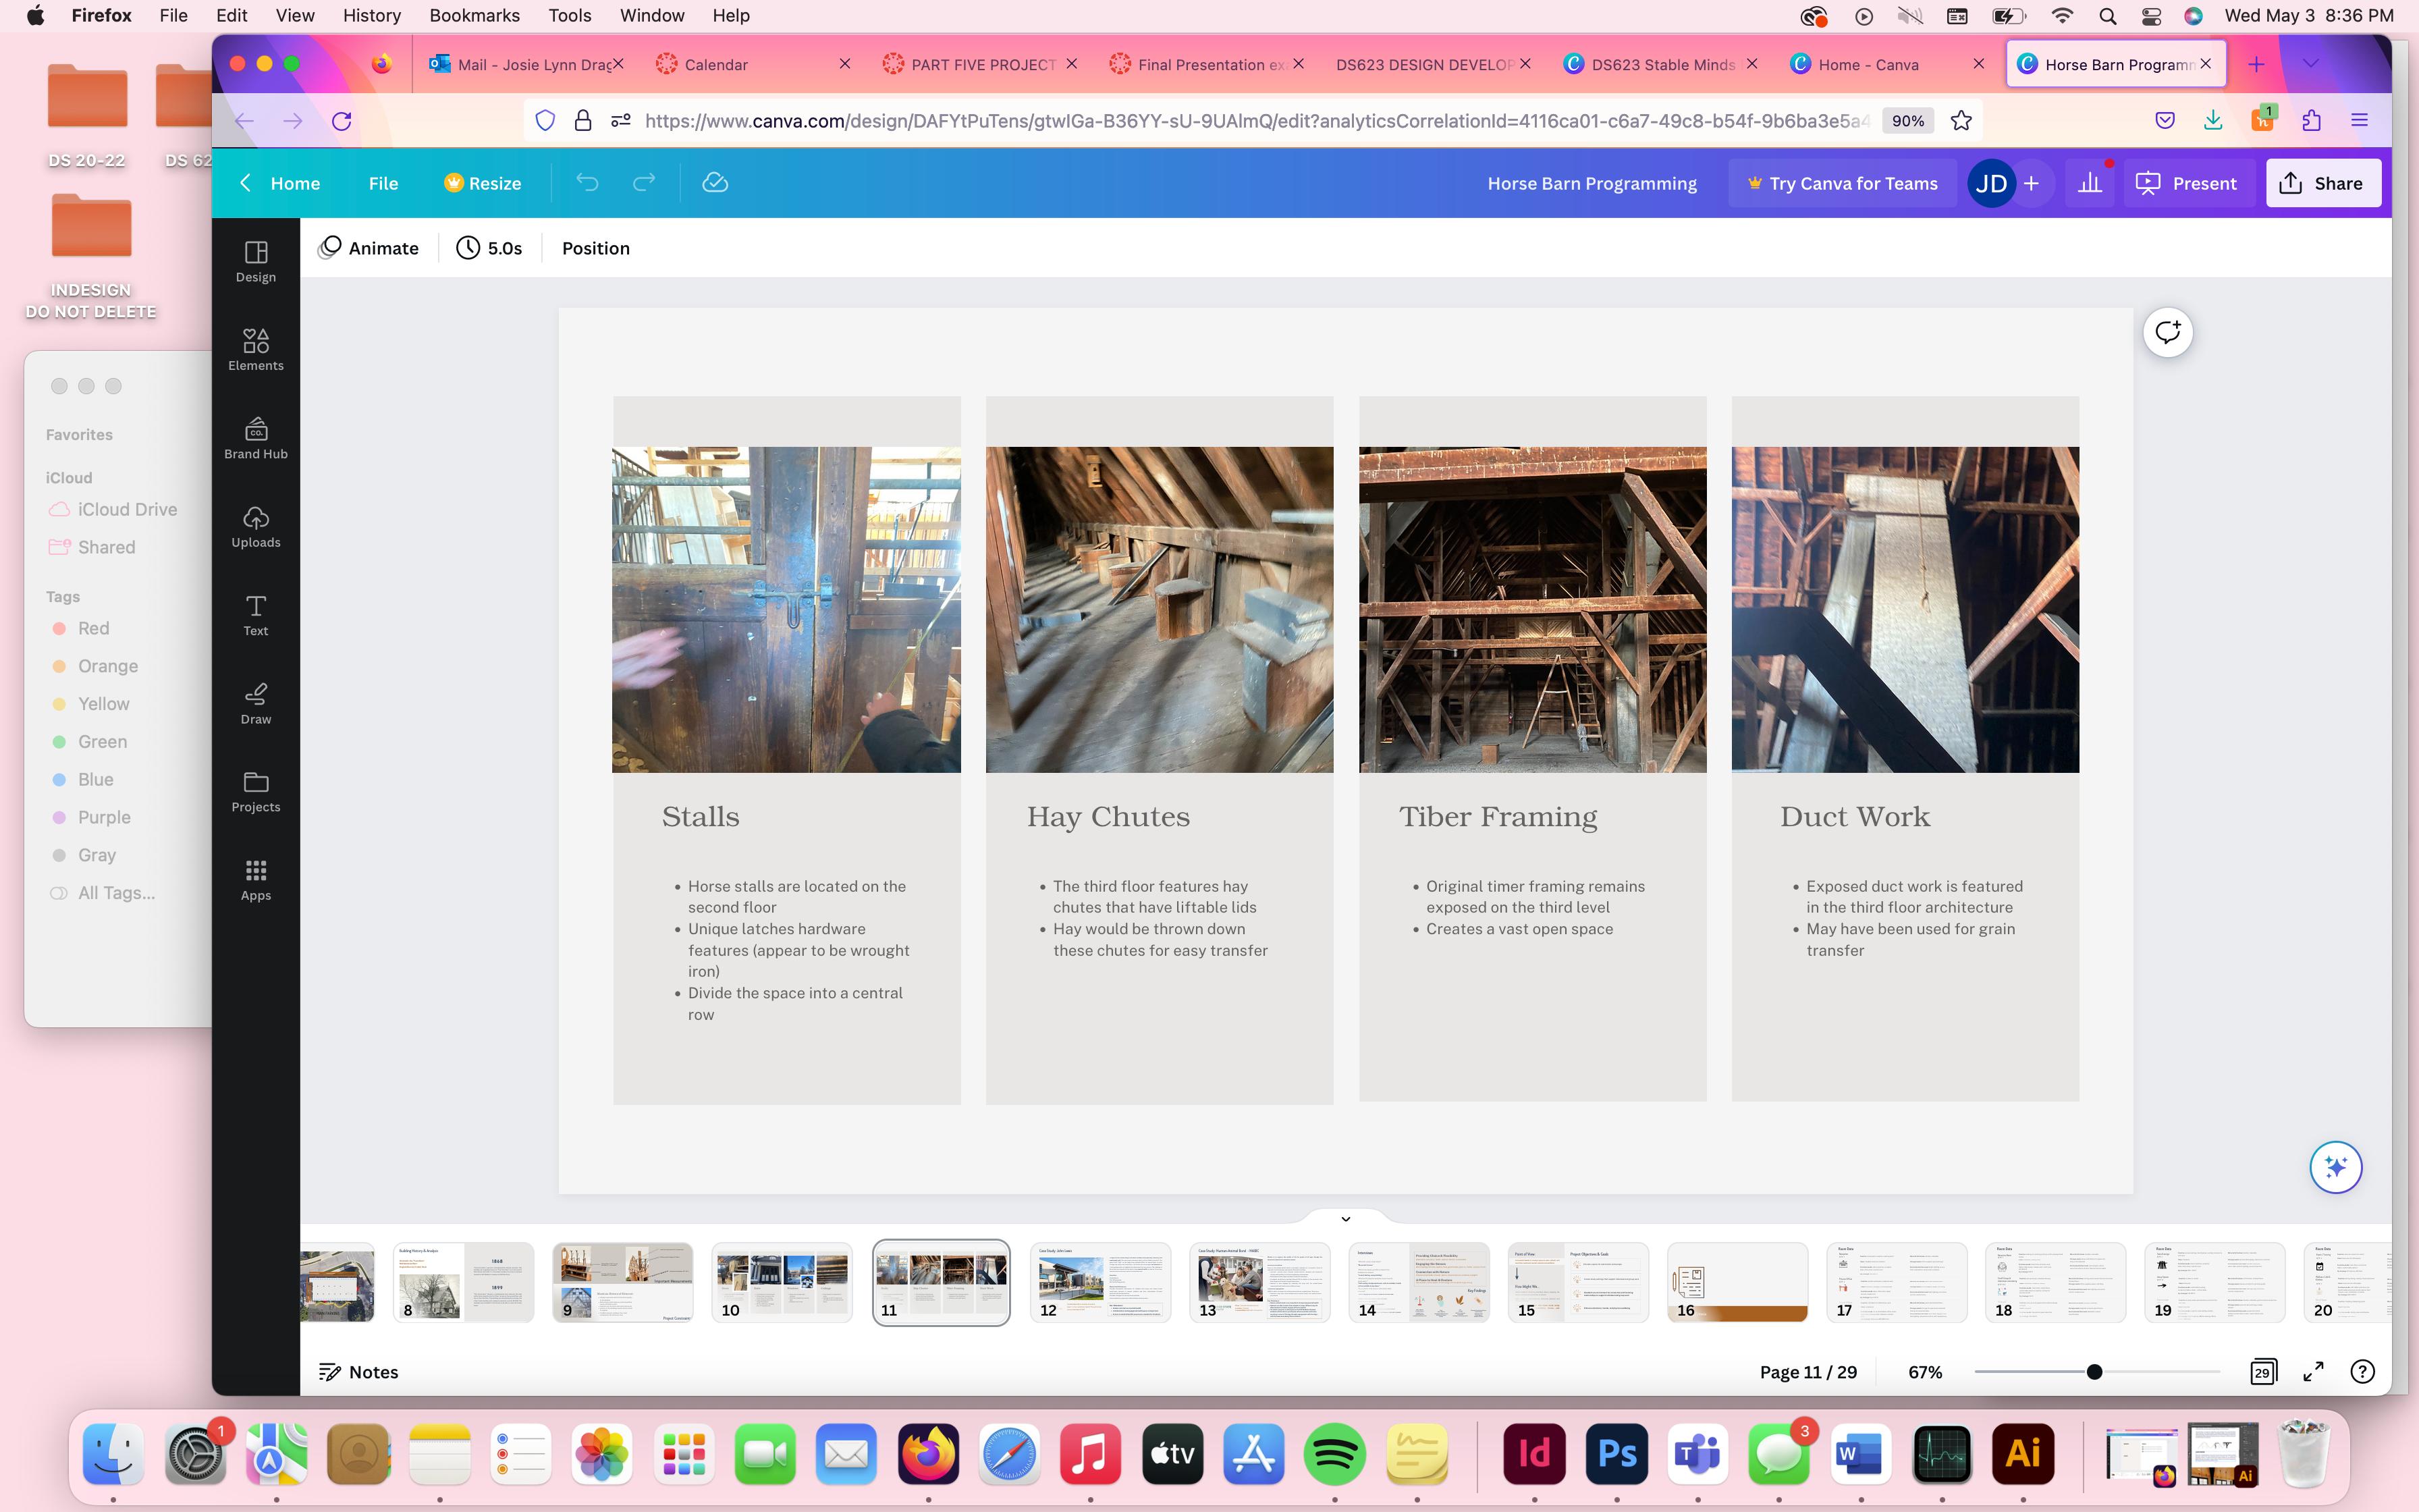Click the Share button
2419x1512 pixels.
tap(2322, 183)
